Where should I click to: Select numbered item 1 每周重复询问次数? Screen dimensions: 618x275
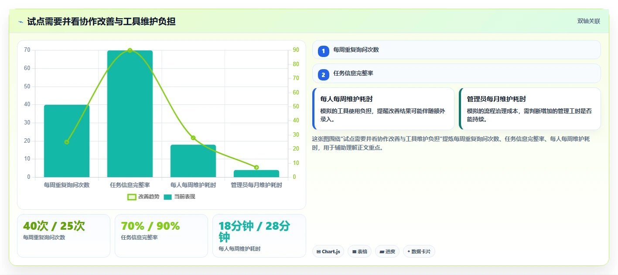[x=457, y=50]
